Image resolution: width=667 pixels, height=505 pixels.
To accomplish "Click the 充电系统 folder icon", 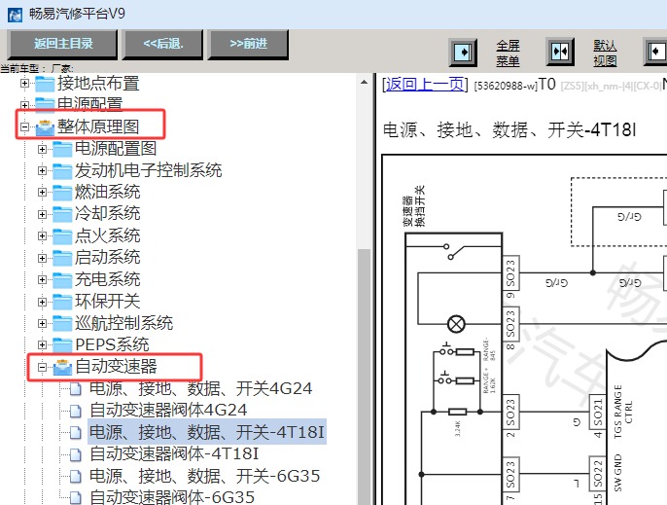I will point(62,280).
